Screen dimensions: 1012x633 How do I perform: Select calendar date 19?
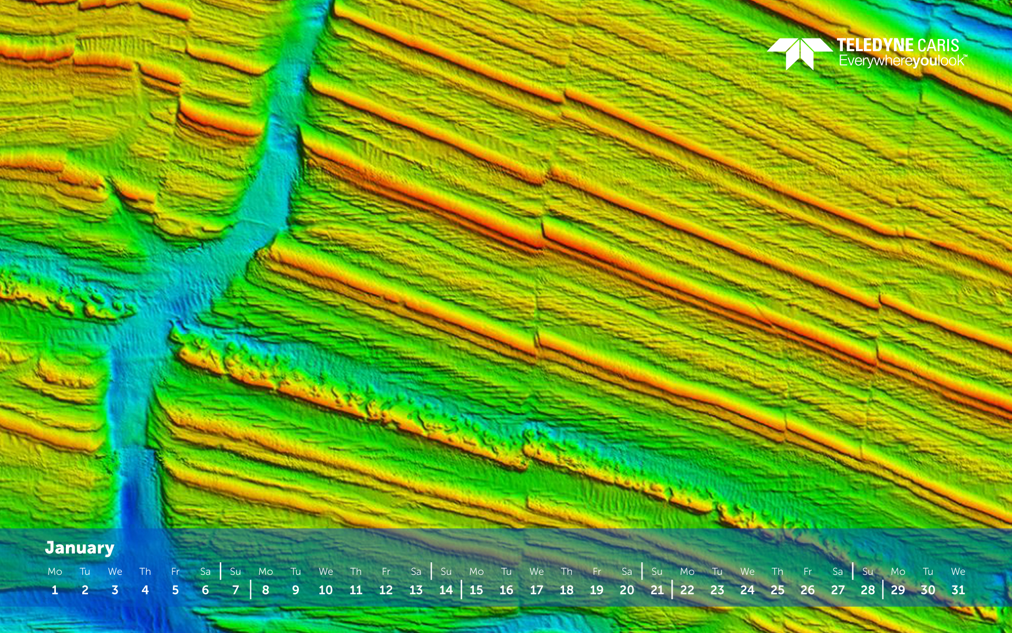597,590
